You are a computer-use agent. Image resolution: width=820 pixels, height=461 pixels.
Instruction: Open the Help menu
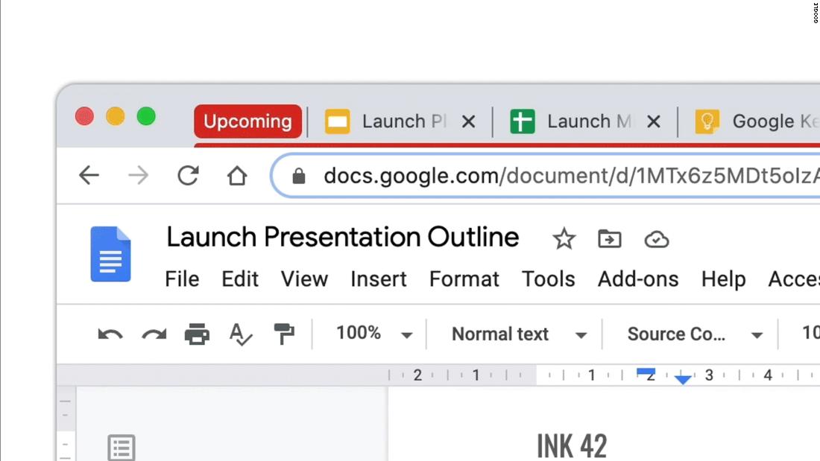point(724,279)
